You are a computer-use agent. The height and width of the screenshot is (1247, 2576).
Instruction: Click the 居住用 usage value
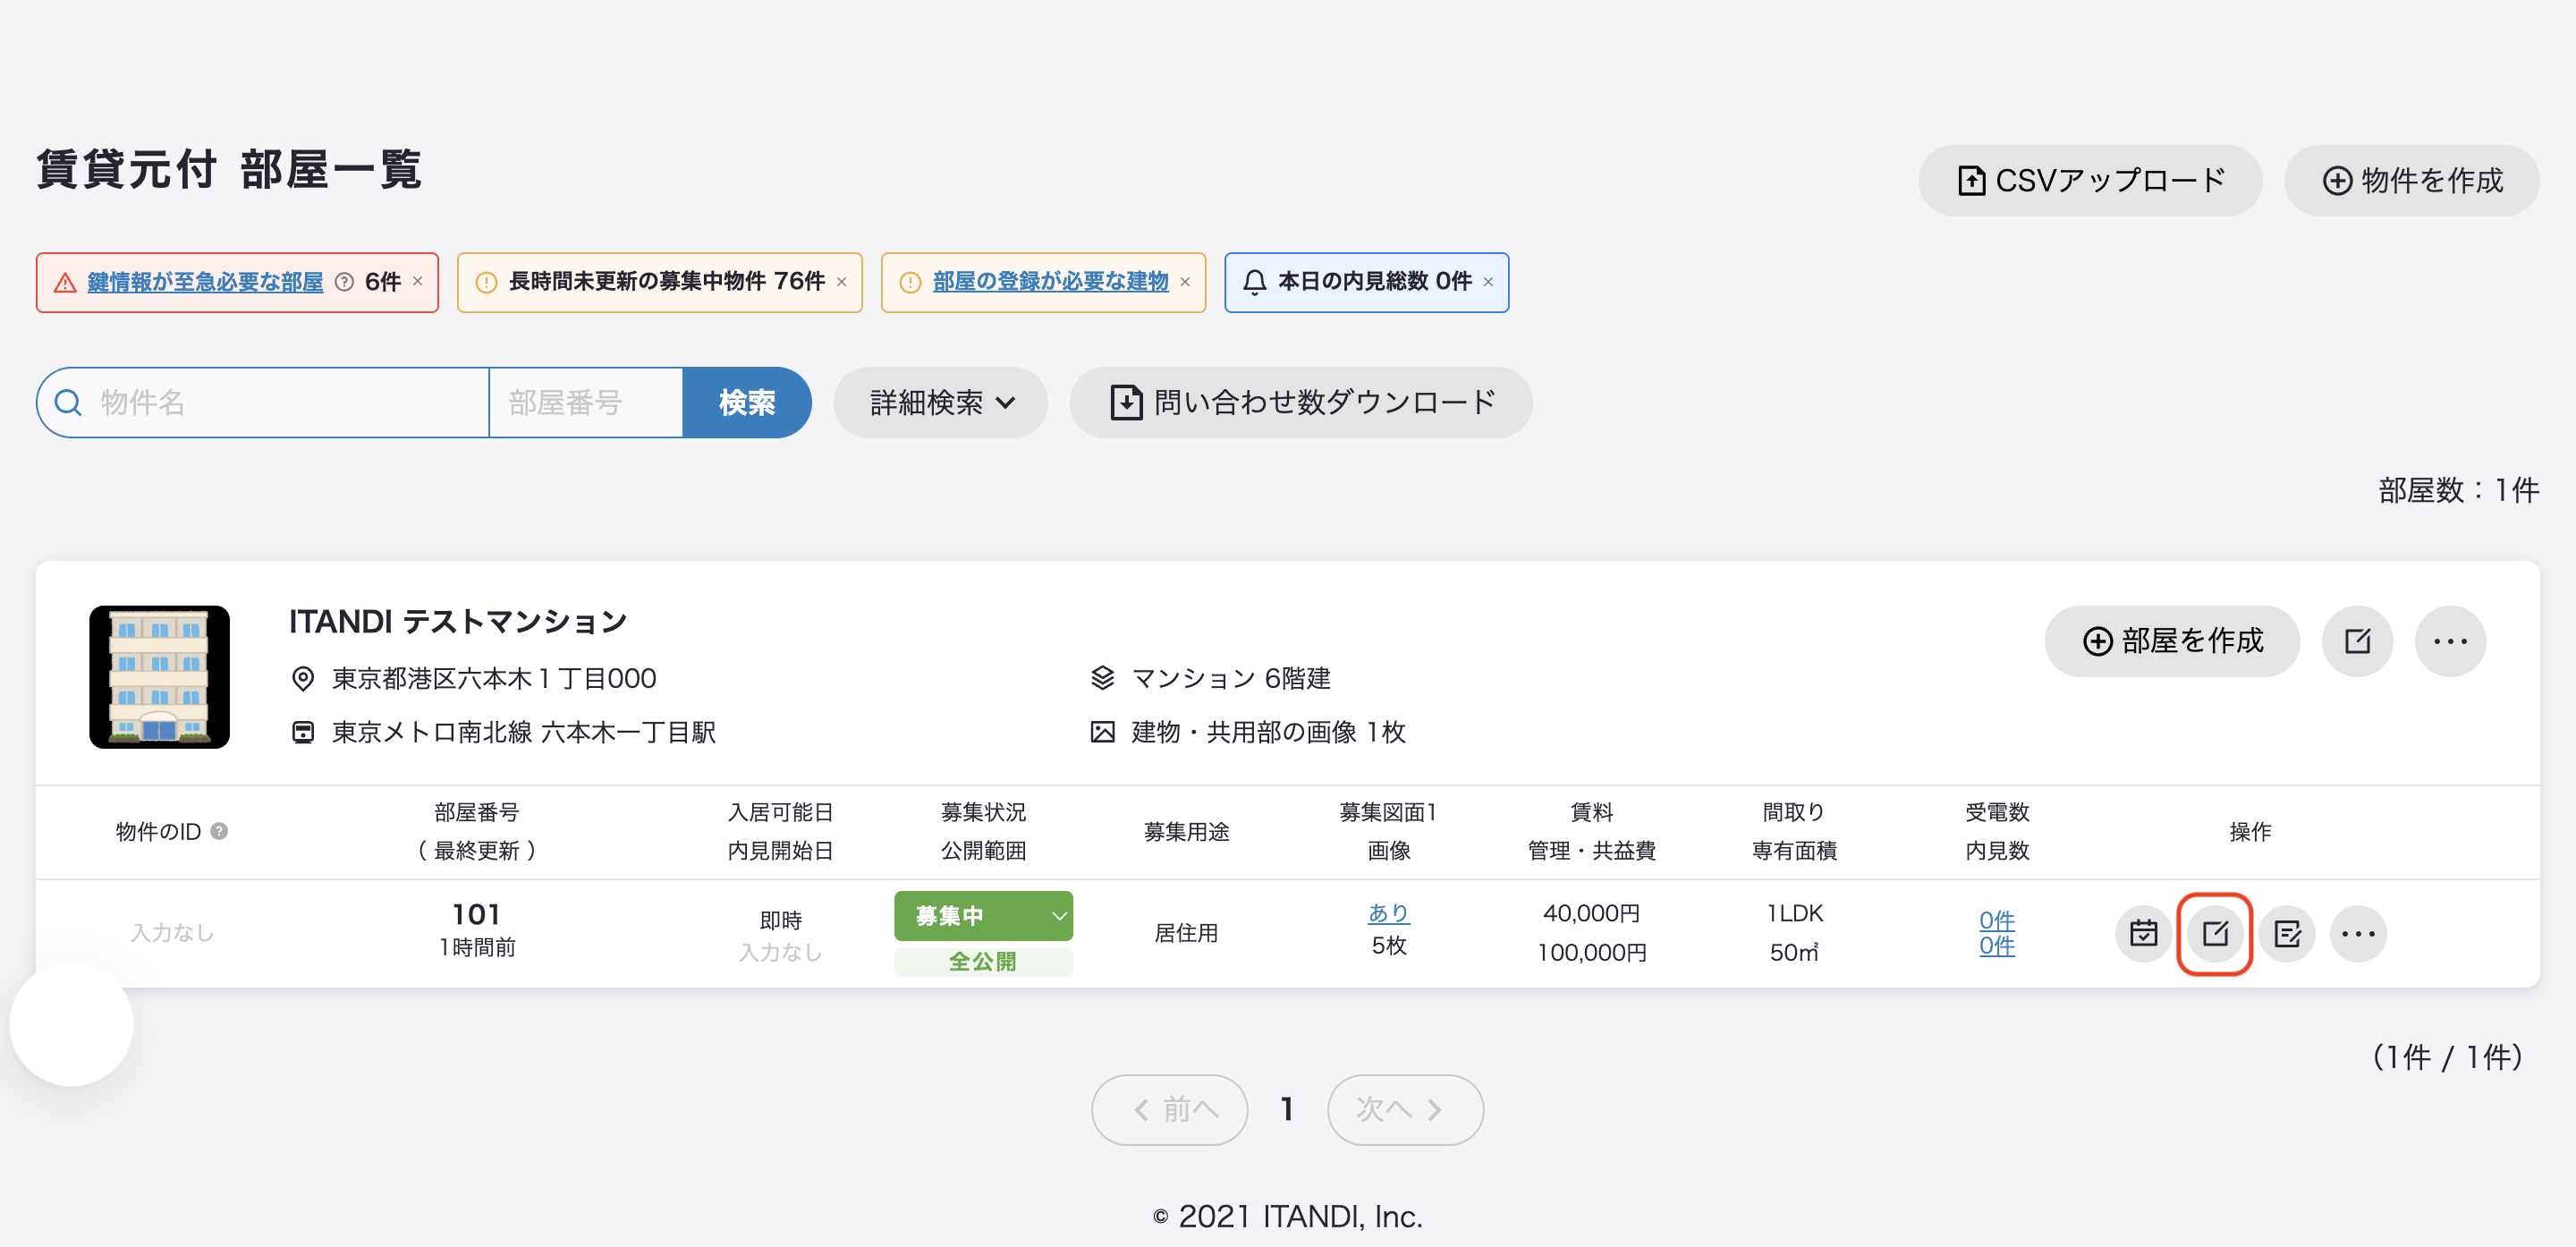[x=1186, y=933]
